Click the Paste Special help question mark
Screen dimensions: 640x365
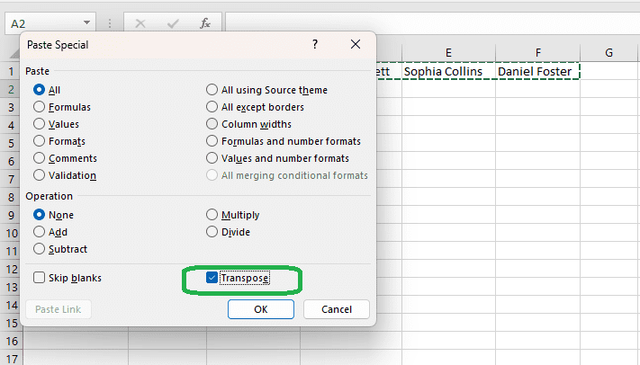coord(314,44)
